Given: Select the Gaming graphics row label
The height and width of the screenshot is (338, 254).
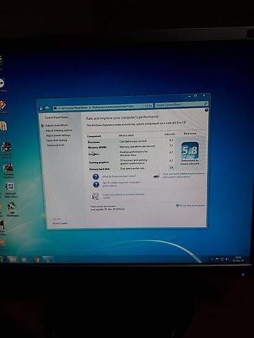Looking at the screenshot, I should tap(99, 162).
